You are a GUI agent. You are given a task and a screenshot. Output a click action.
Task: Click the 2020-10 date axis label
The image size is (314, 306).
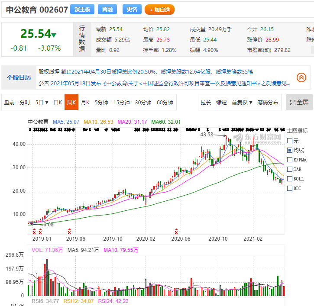[x=218, y=239]
